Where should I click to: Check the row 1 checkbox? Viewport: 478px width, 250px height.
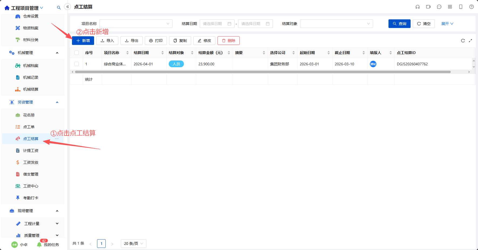pos(77,64)
